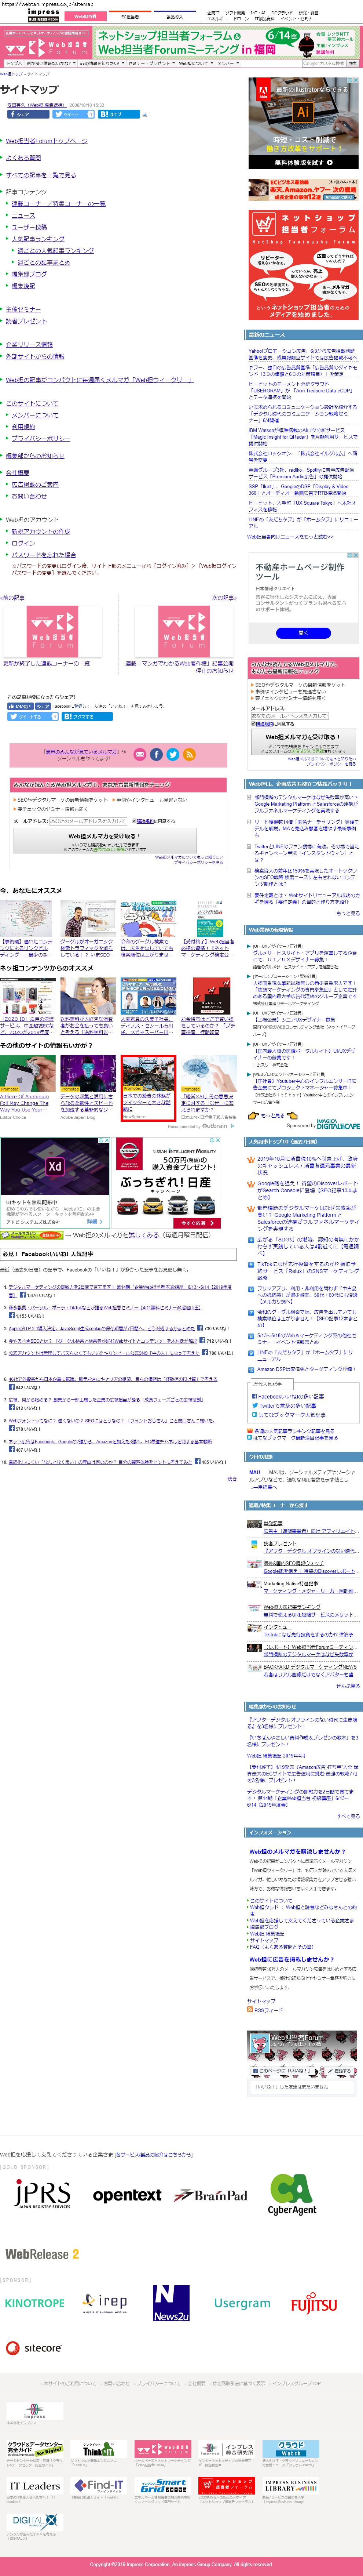Click the round email share icon

pyautogui.click(x=140, y=754)
